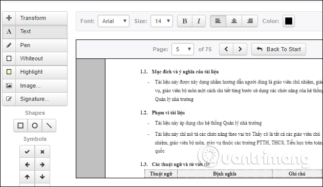Go to the next page
Image resolution: width=323 pixels, height=187 pixels.
(240, 49)
